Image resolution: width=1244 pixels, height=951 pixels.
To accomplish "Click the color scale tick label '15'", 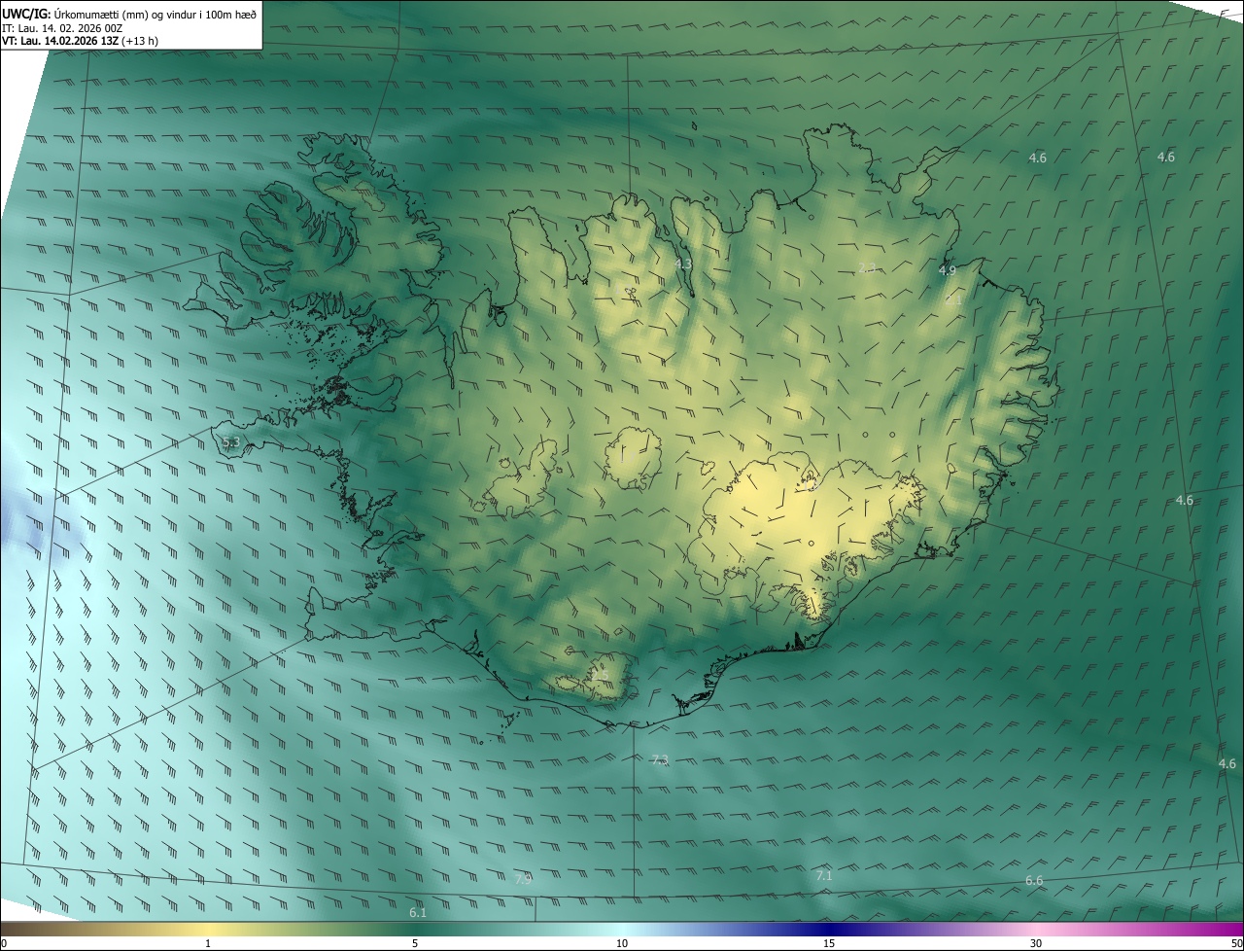I will click(x=829, y=943).
